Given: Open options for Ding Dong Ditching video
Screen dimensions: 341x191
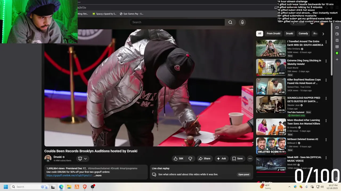Looking at the screenshot, I should click(x=326, y=61).
